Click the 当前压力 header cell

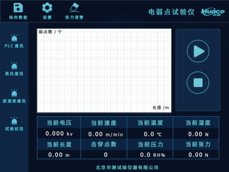click(x=150, y=144)
